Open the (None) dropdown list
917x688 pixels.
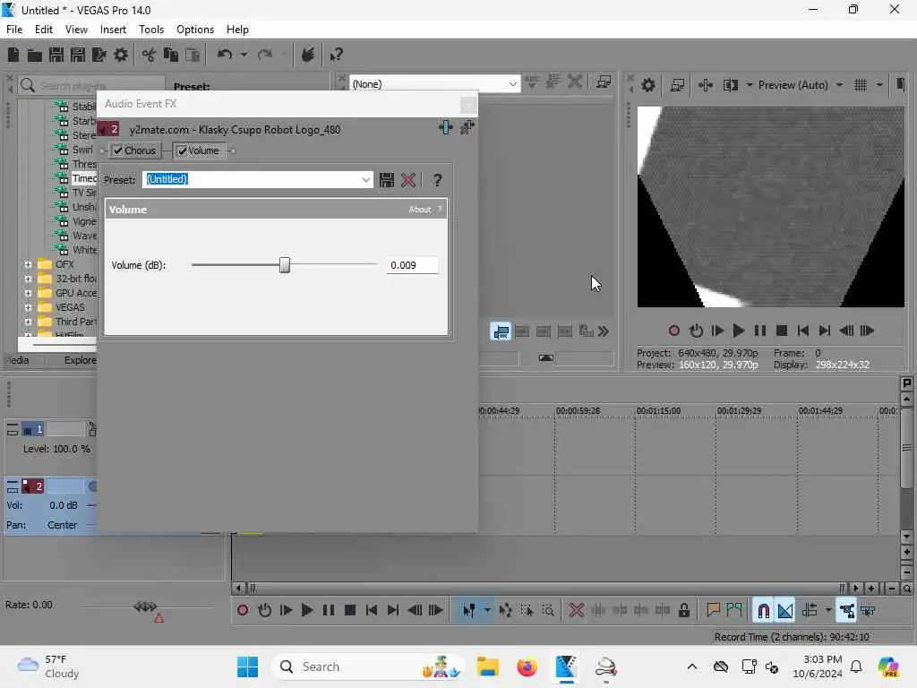pyautogui.click(x=512, y=84)
